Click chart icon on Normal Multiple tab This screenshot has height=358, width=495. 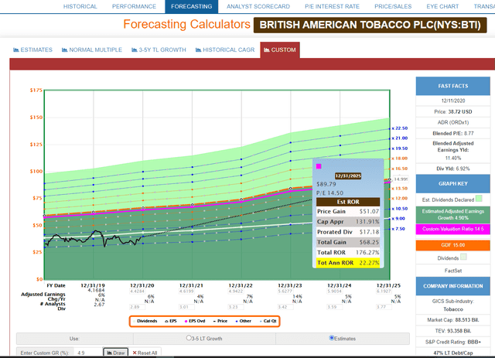(65, 50)
